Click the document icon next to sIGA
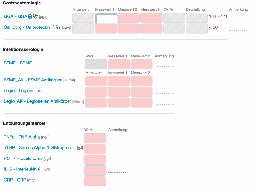 coord(30,16)
